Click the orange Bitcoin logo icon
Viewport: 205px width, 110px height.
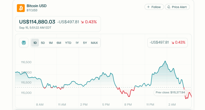(x=21, y=8)
